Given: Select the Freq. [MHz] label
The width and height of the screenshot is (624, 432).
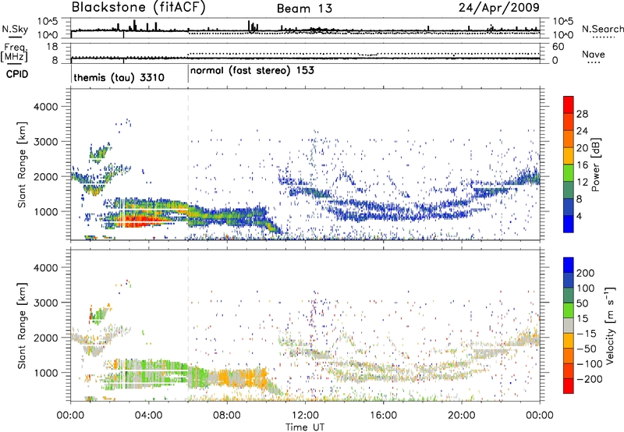Looking at the screenshot, I should coord(15,53).
